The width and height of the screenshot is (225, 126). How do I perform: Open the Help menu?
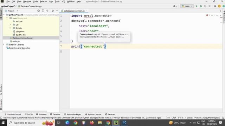(x=78, y=1)
